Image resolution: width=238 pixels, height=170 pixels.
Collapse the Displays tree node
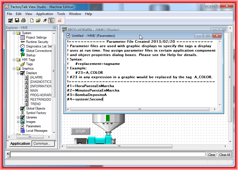[18, 73]
